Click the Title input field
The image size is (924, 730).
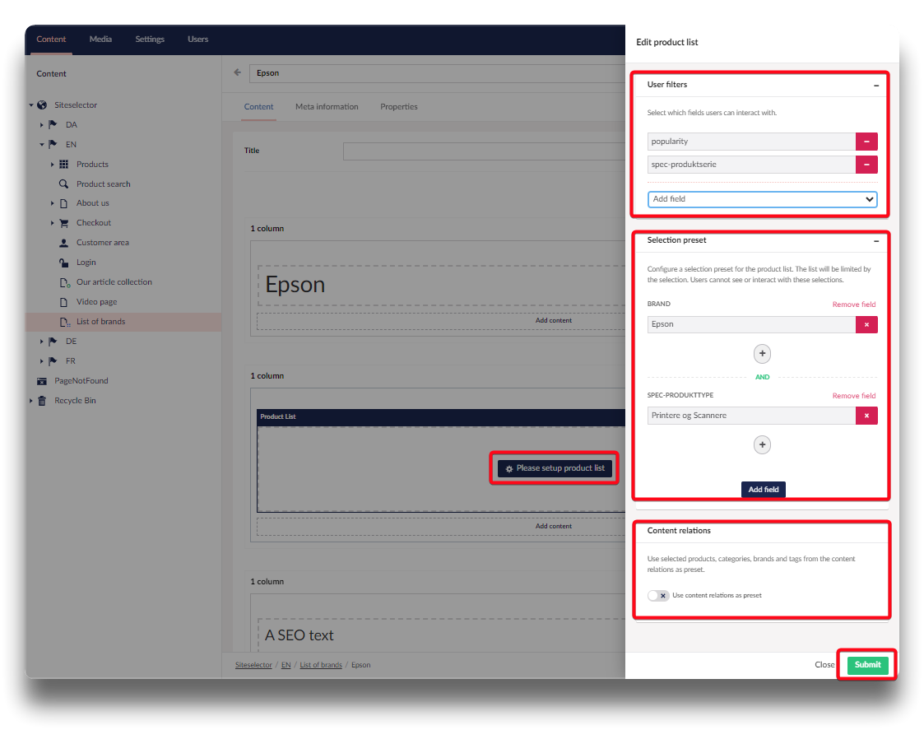point(484,151)
